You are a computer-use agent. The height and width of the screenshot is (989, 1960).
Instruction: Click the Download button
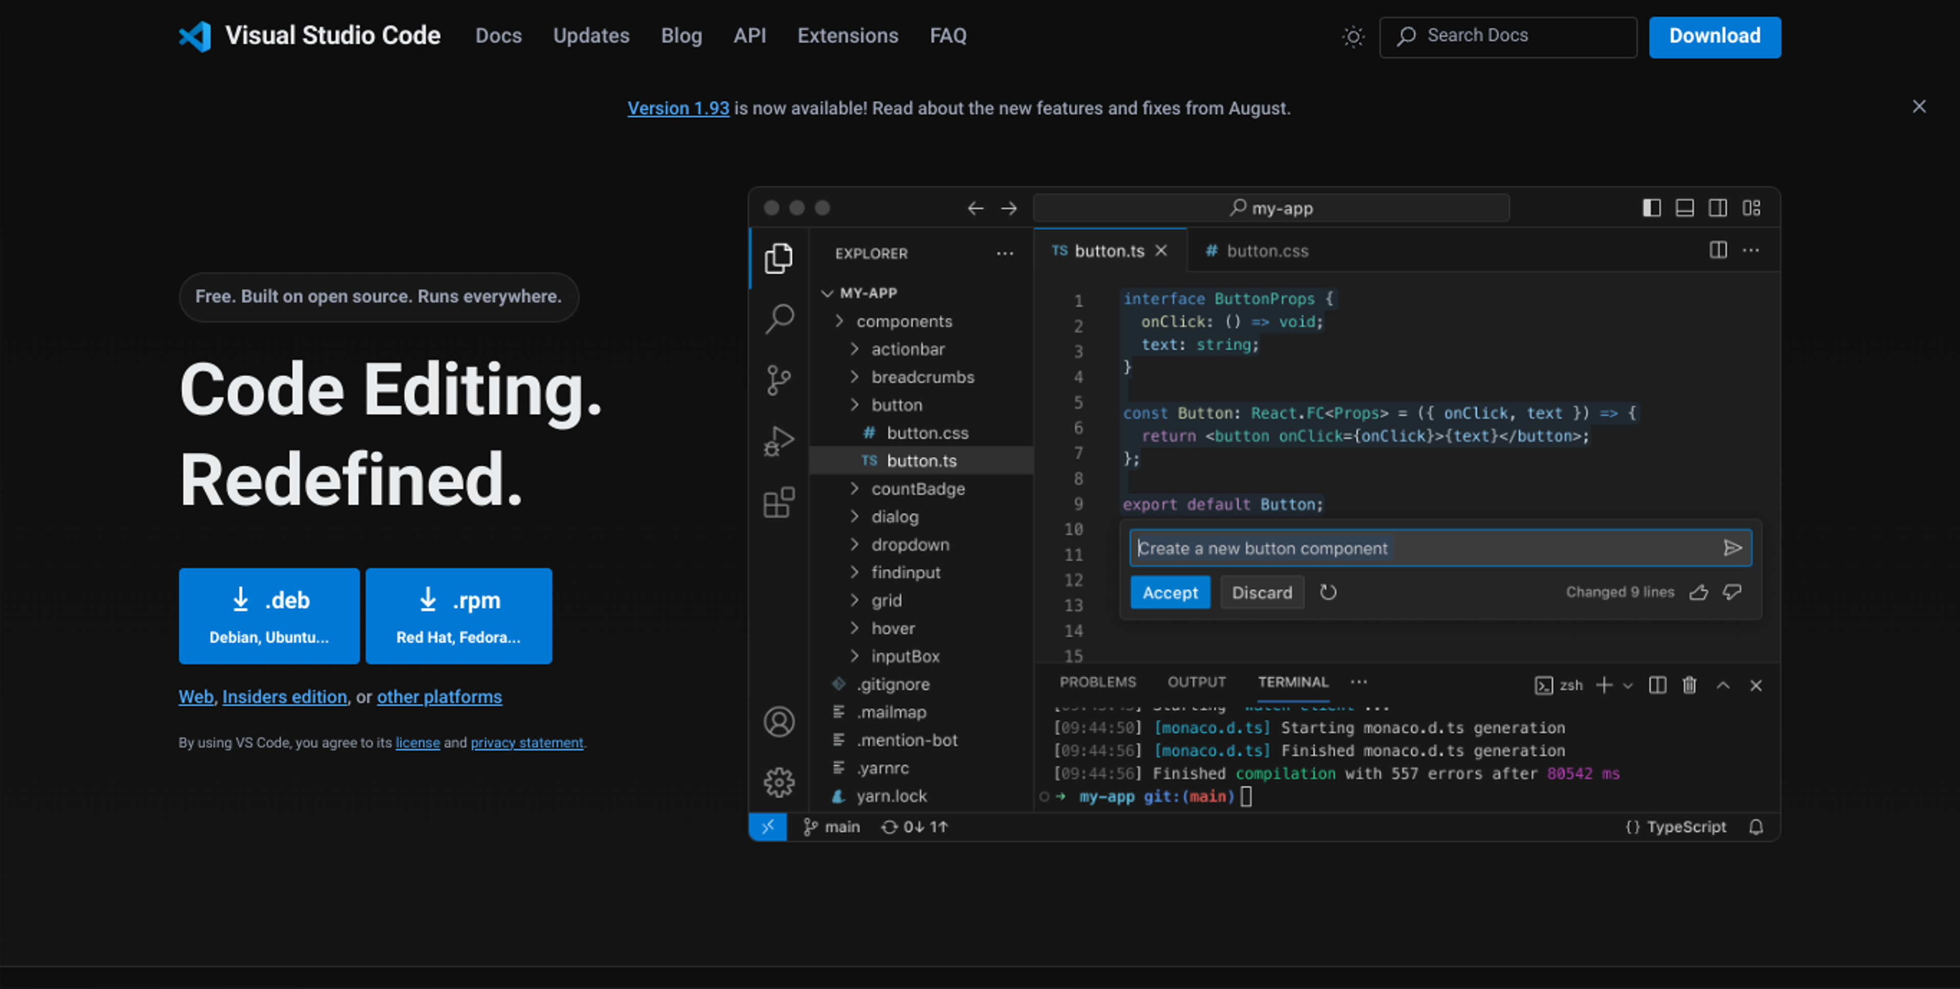pos(1715,37)
